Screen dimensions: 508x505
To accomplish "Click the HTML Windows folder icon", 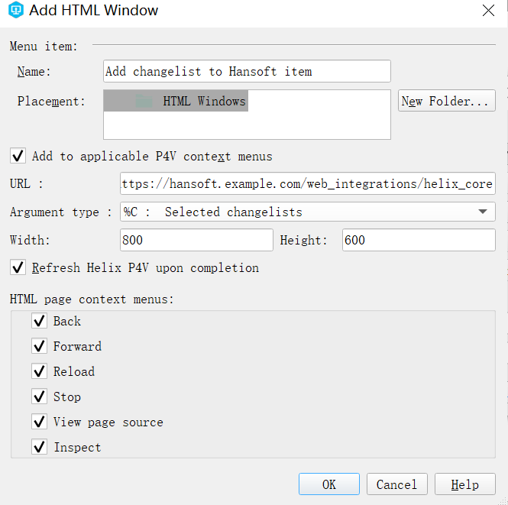I will [x=144, y=101].
